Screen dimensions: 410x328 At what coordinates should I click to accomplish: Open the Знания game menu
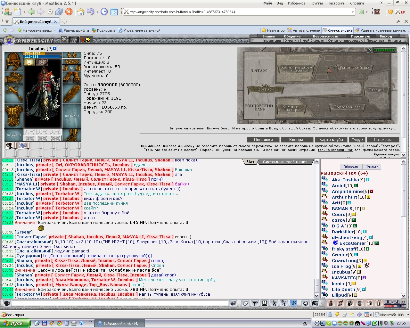click(269, 36)
